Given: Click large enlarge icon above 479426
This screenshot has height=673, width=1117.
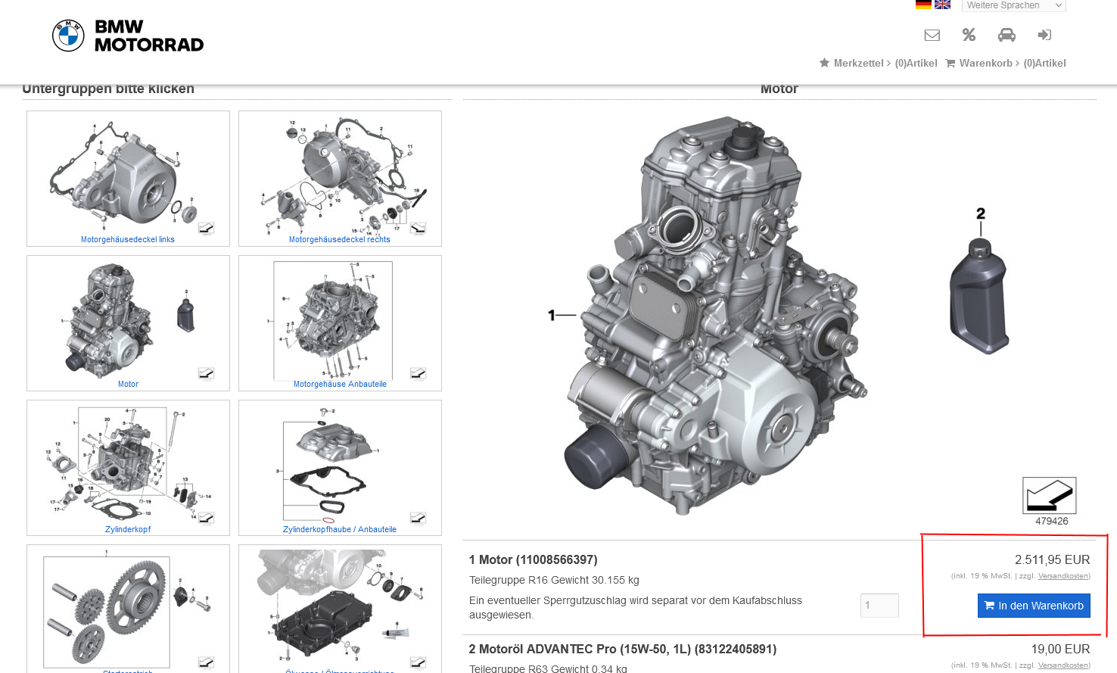Looking at the screenshot, I should point(1049,496).
